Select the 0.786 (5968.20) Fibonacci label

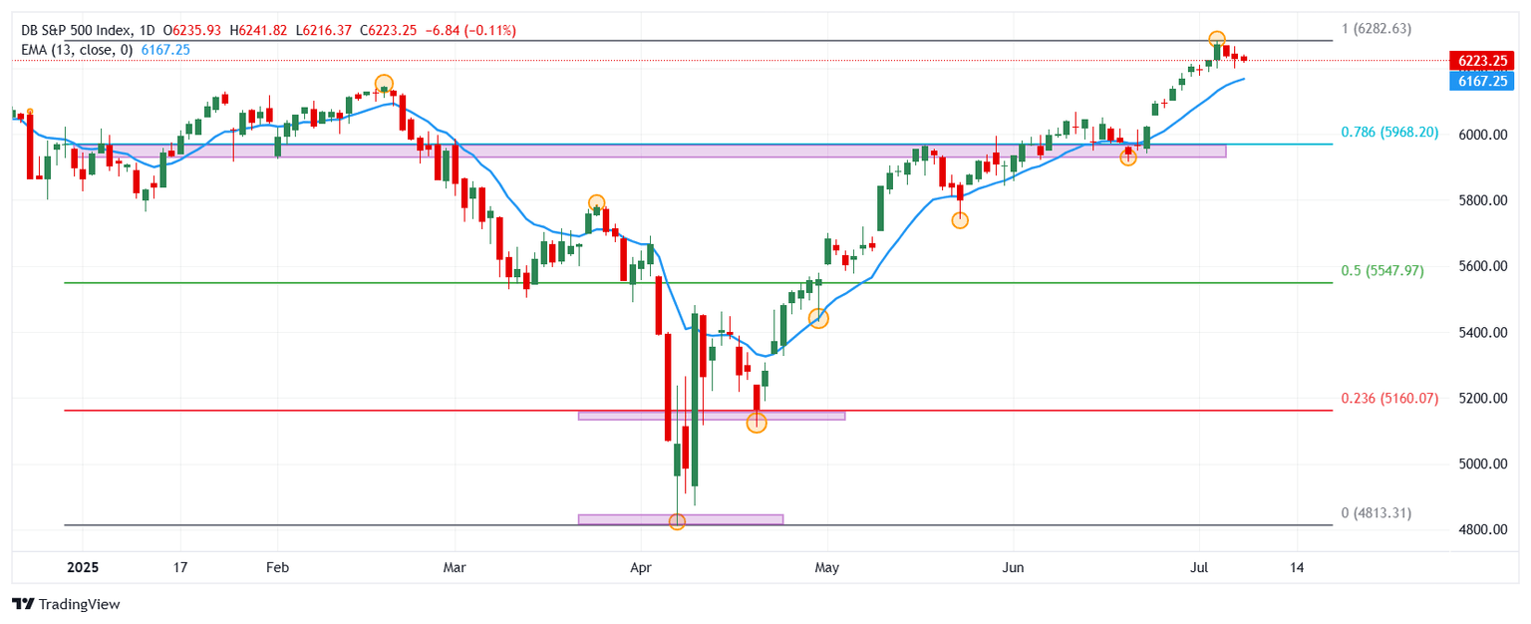[1389, 132]
